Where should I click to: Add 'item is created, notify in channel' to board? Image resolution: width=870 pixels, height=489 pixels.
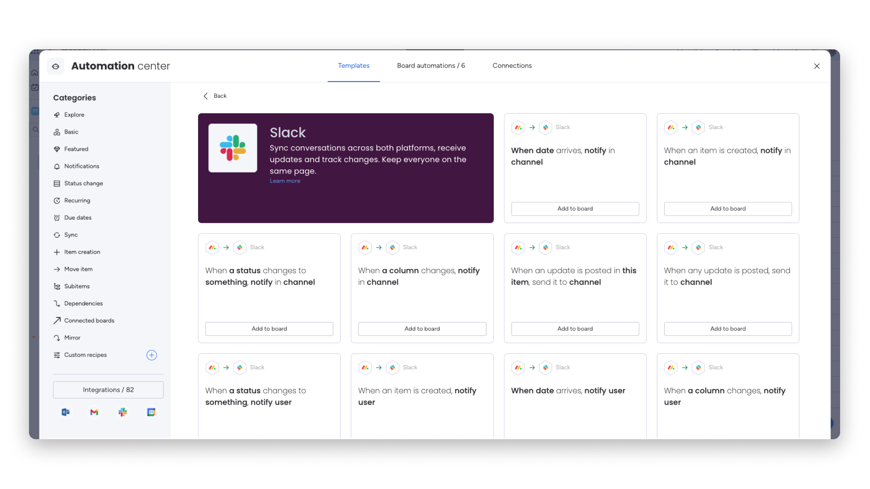(x=728, y=209)
